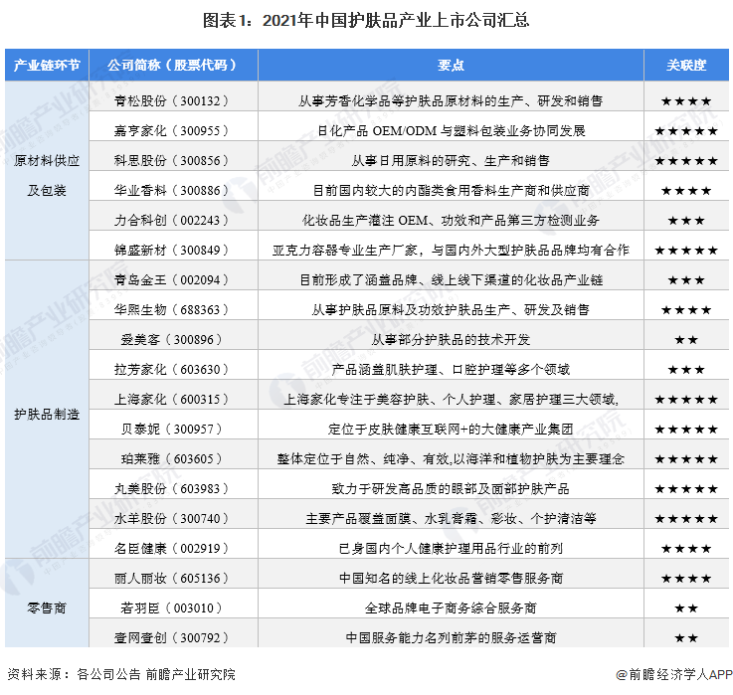Select the 公司简称（股票代码） column header

[x=173, y=65]
